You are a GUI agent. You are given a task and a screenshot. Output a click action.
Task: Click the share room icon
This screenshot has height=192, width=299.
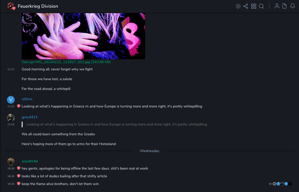[246, 6]
